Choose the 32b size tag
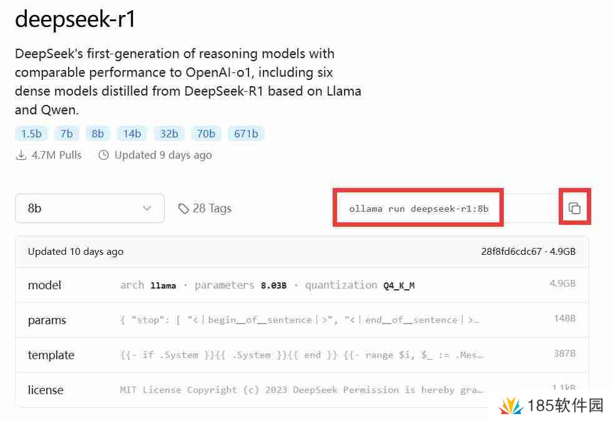Image resolution: width=613 pixels, height=421 pixels. coord(169,134)
